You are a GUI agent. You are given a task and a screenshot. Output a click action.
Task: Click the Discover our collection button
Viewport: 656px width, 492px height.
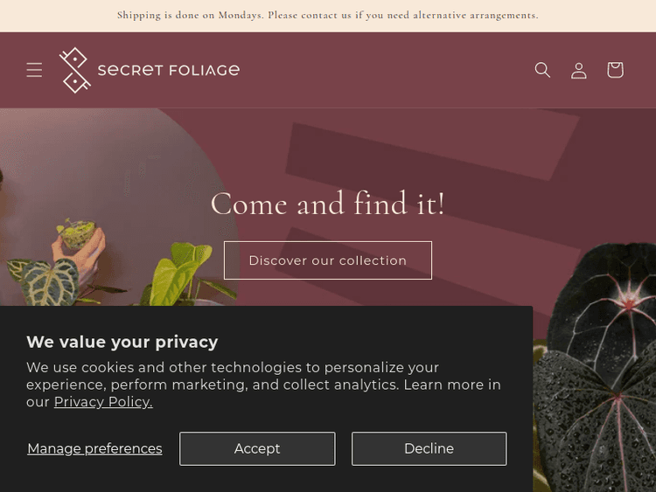pos(328,260)
